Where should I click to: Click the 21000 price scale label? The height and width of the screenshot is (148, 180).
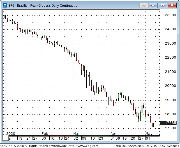[170, 72]
